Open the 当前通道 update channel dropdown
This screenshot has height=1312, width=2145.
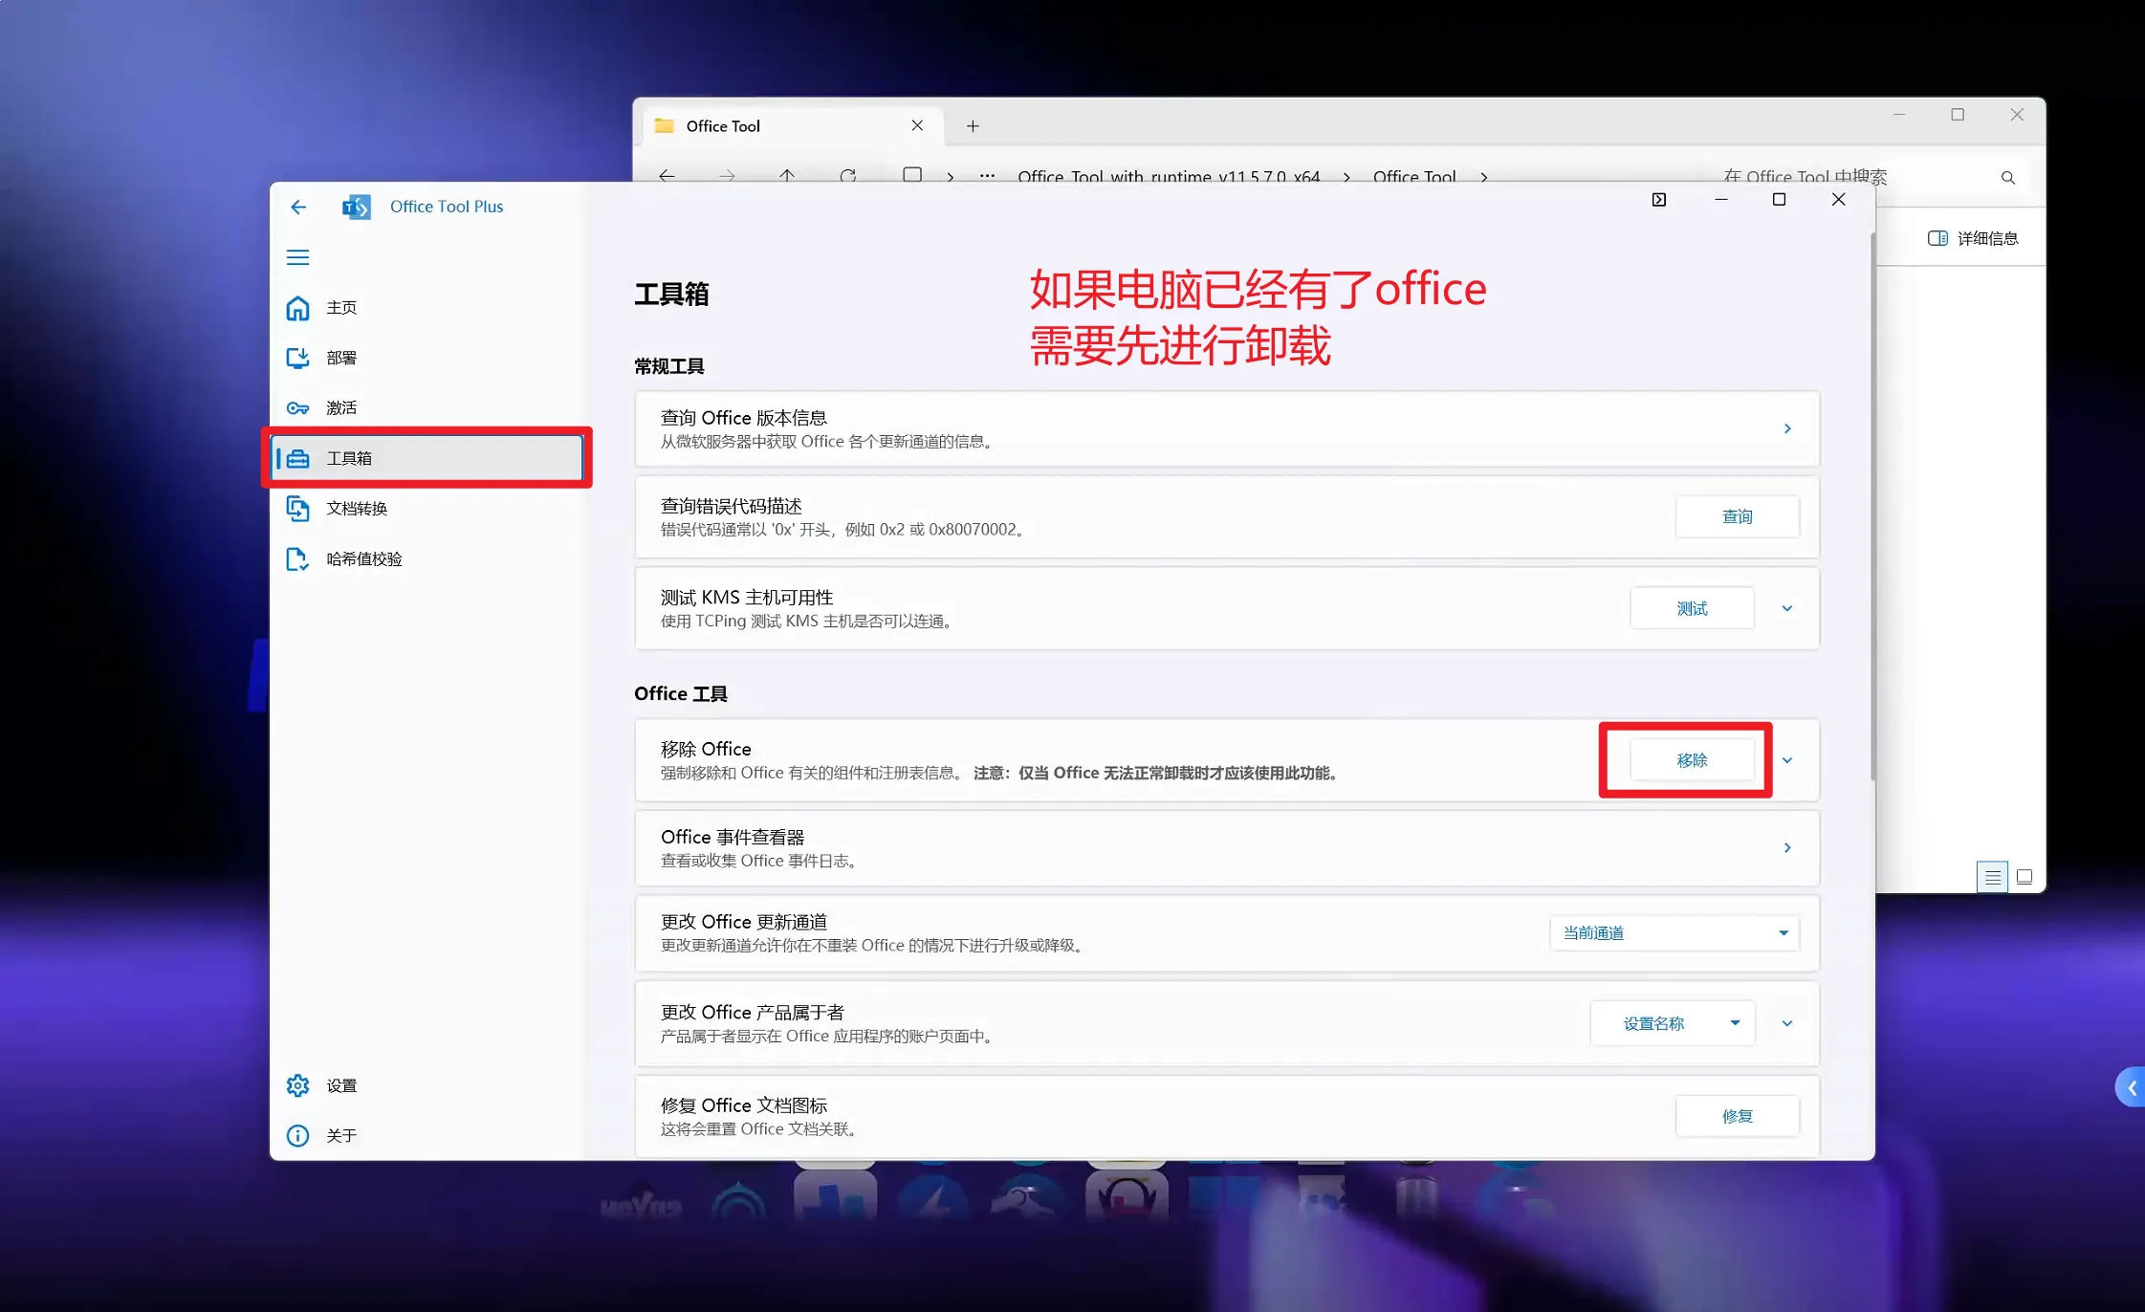click(1674, 933)
